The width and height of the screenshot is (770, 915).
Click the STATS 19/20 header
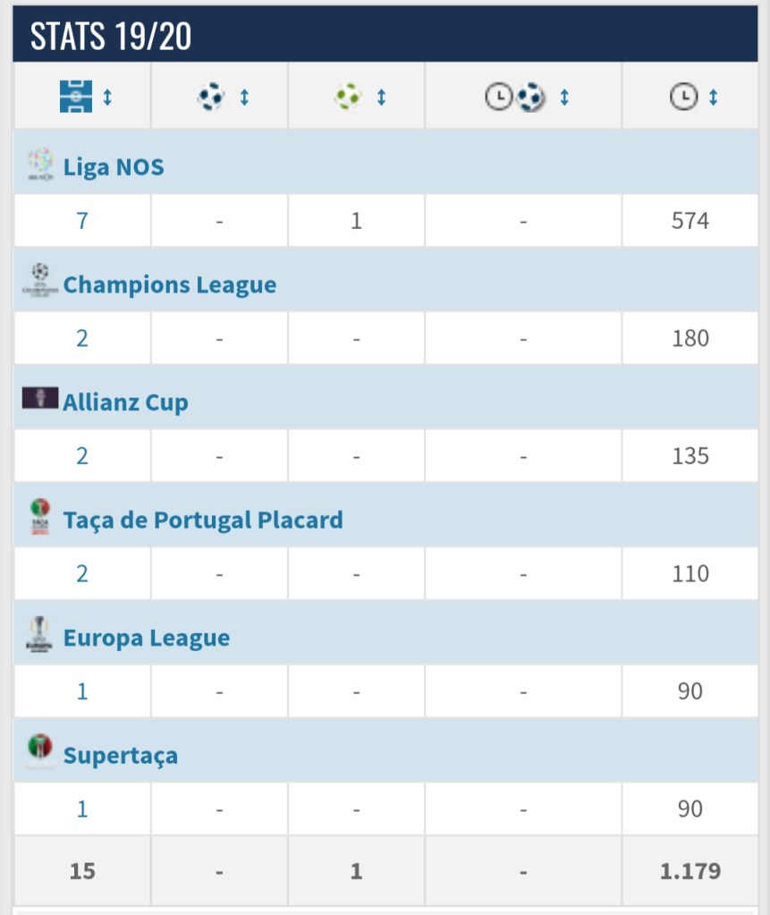111,37
